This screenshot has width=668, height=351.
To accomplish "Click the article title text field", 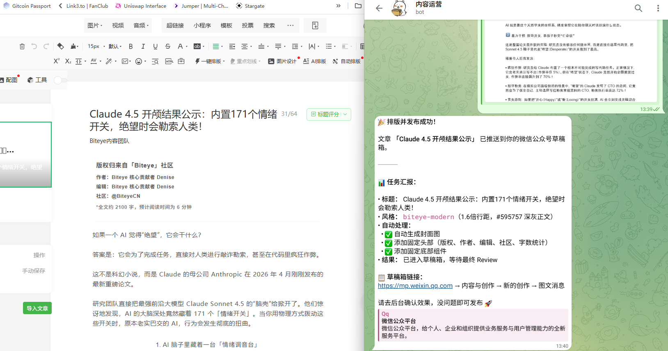I will pos(183,120).
